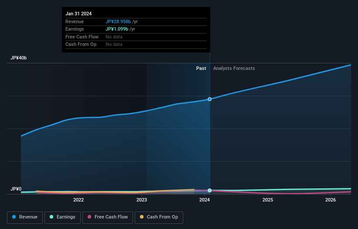Click the 2026 x-axis label
This screenshot has height=229, width=358.
(x=331, y=200)
